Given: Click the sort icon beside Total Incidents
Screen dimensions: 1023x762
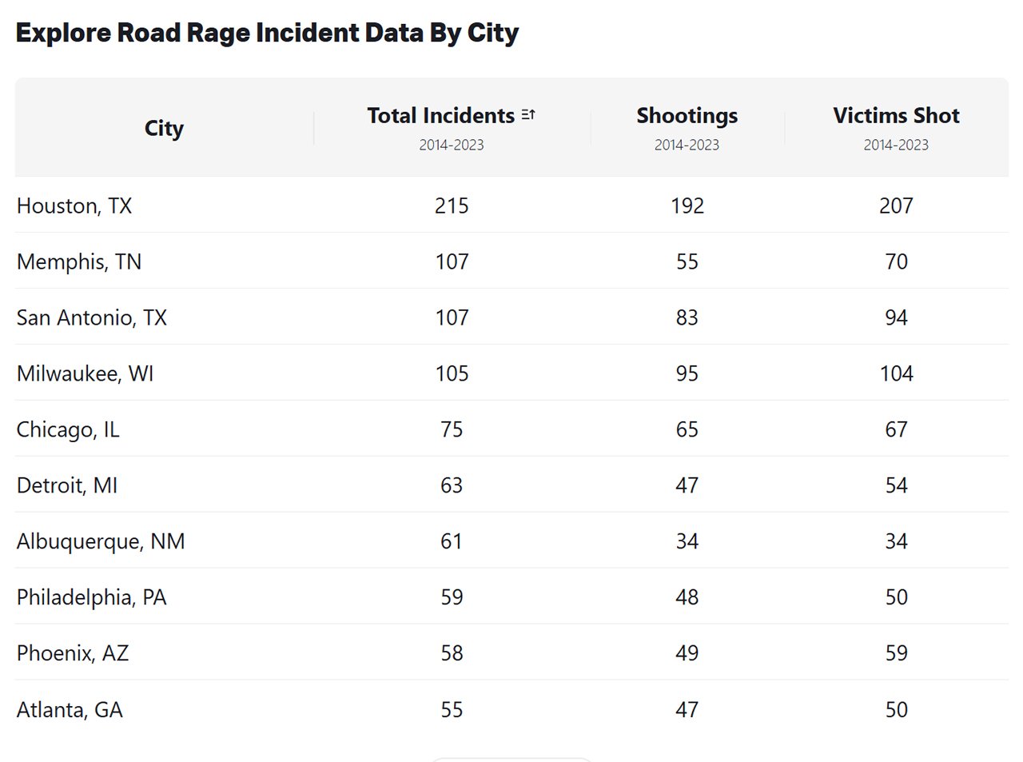Looking at the screenshot, I should tap(528, 115).
